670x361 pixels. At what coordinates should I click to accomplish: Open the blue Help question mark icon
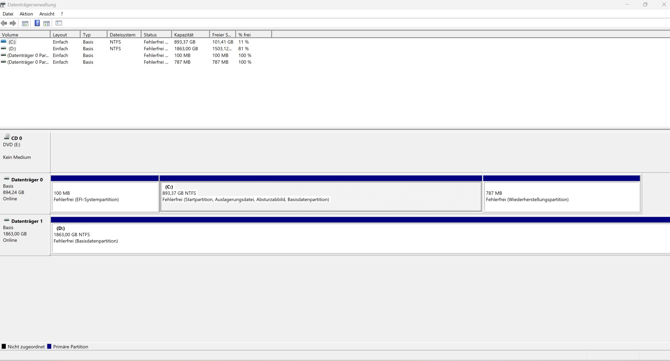point(37,23)
